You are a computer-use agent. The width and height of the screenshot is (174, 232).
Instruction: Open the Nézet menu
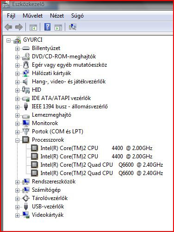point(57,16)
